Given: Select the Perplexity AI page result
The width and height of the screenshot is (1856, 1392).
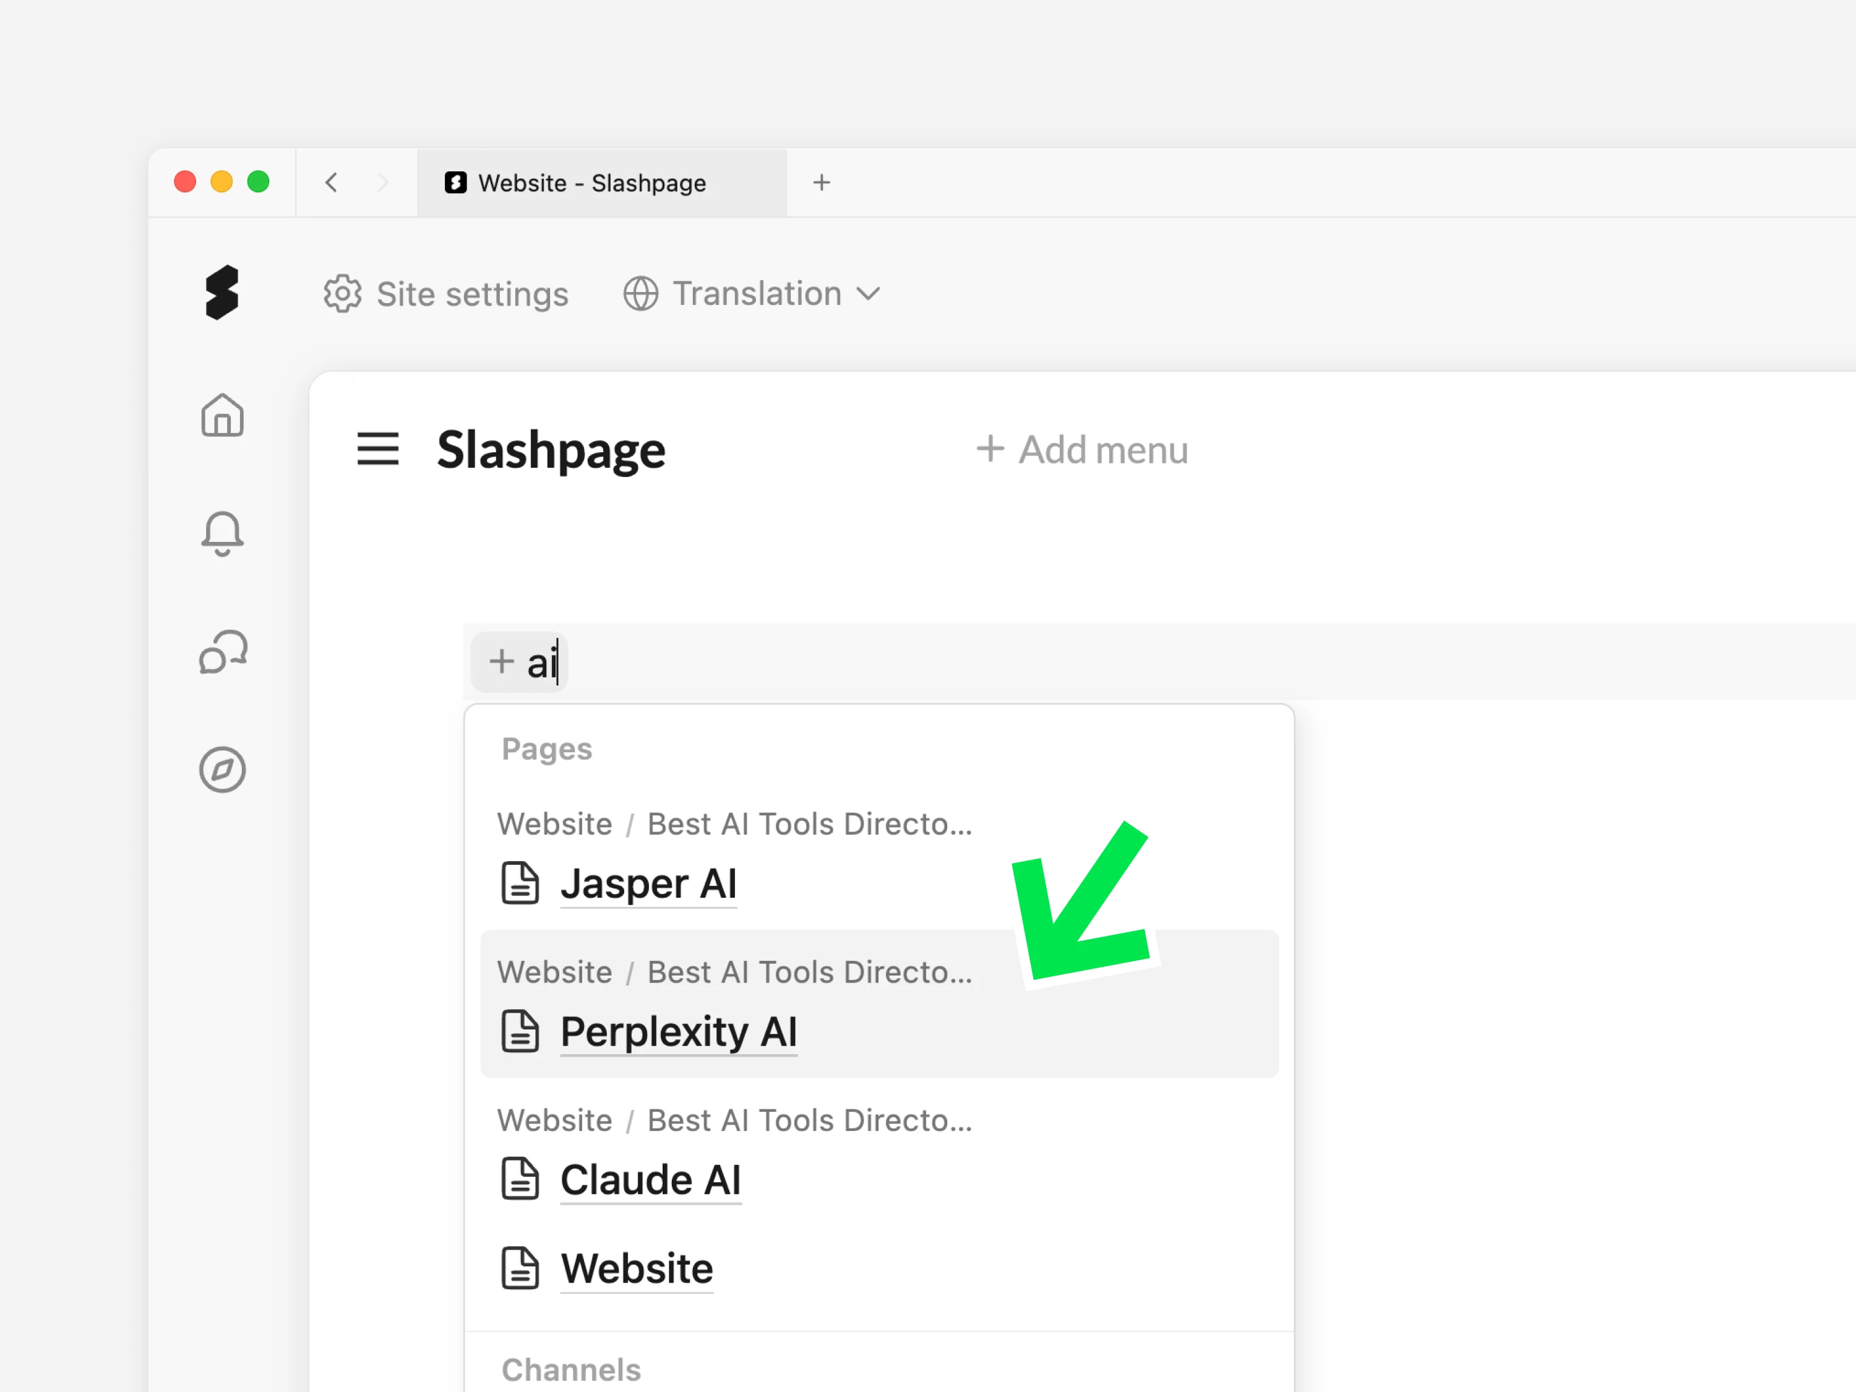Looking at the screenshot, I should click(x=879, y=1003).
